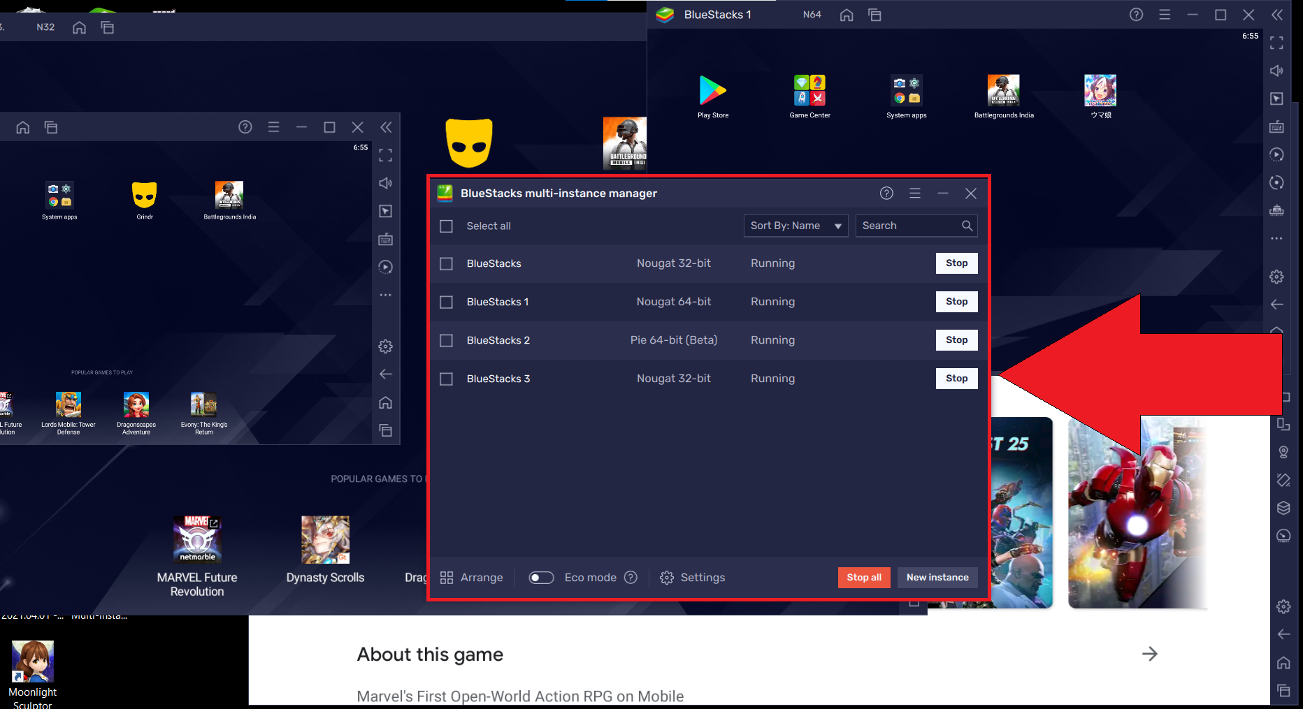Click volume icon in small BlueStacks window sidebar
Image resolution: width=1303 pixels, height=709 pixels.
coord(385,183)
